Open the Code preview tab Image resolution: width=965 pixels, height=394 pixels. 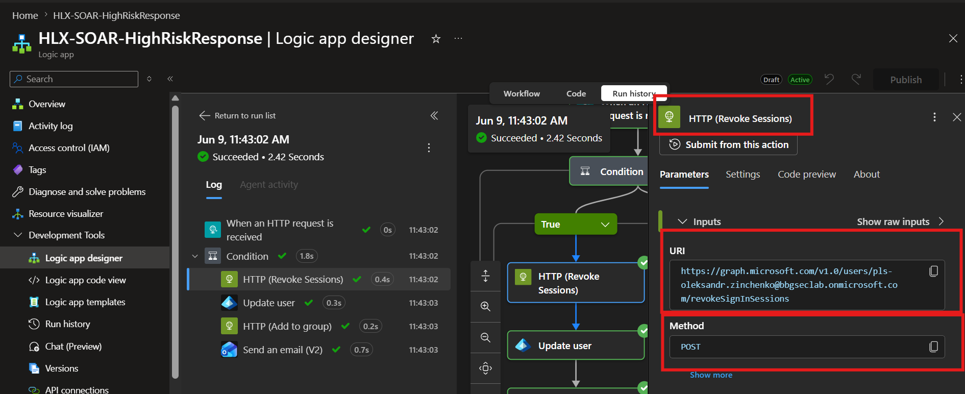coord(807,175)
